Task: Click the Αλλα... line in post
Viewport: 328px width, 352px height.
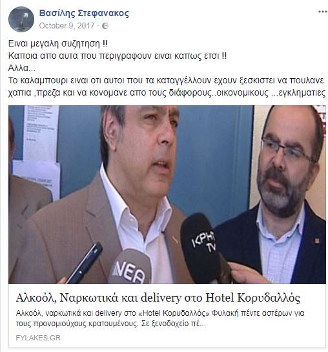Action: tap(22, 68)
